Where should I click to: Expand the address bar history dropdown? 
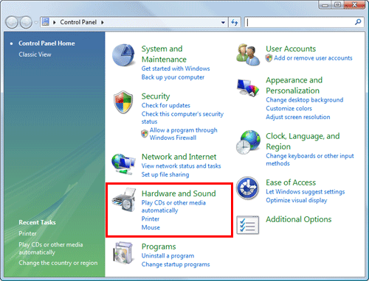pos(223,23)
